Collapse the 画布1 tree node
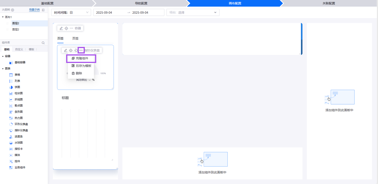Viewport: 378px width, 184px height. pyautogui.click(x=3, y=17)
